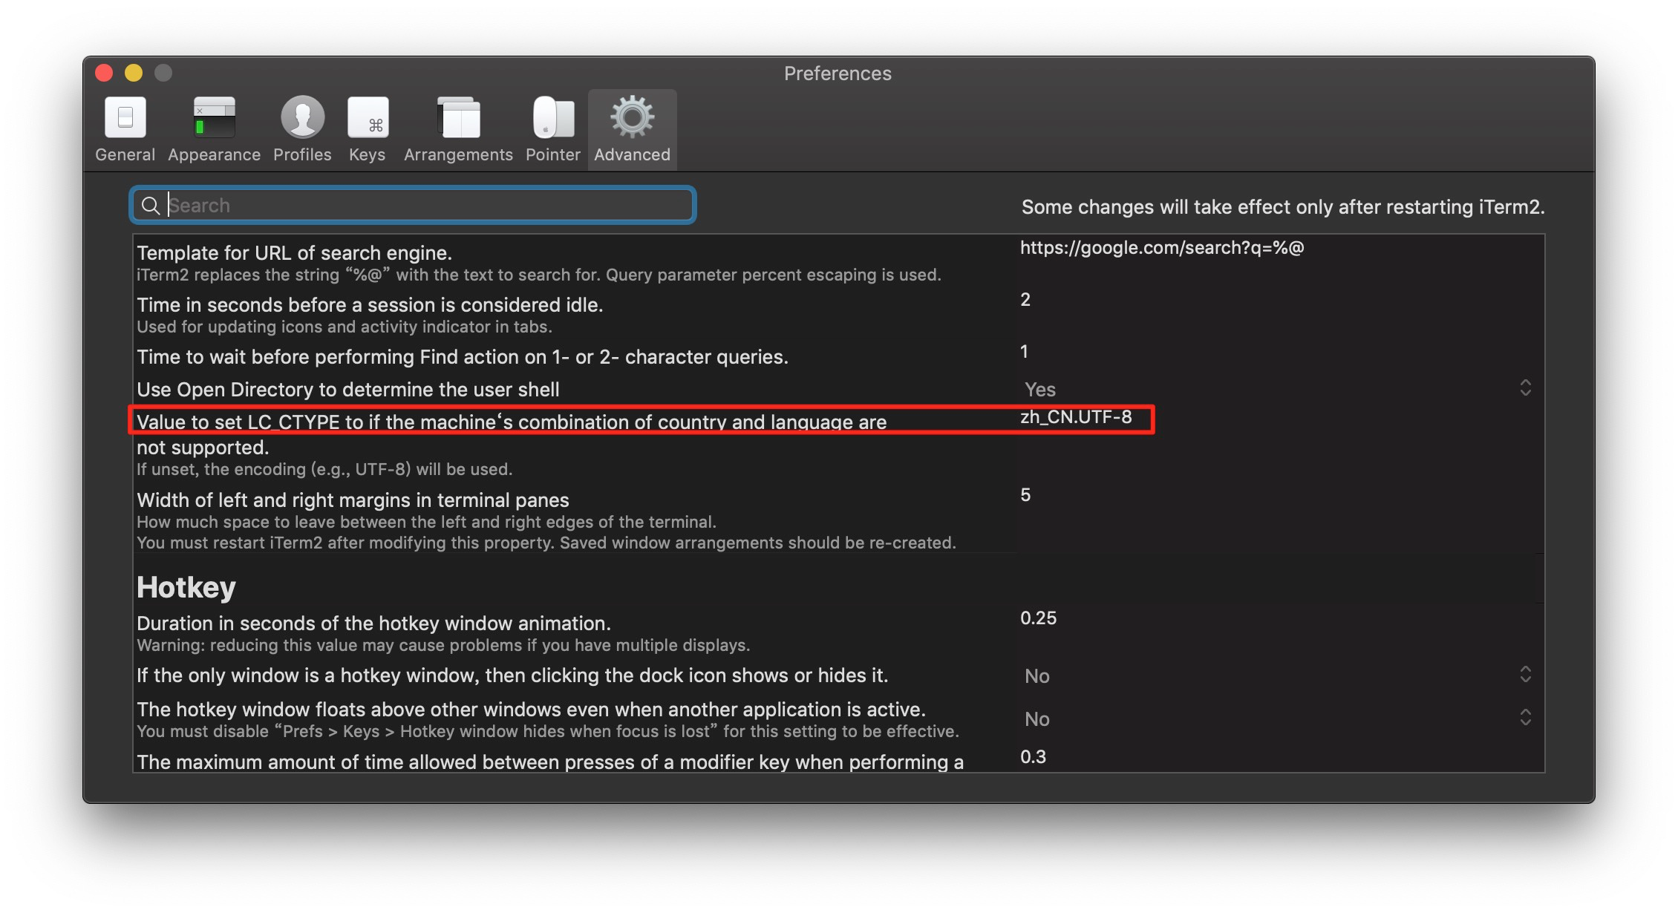Select the Use Open Directory setting row
Screen dimensions: 1678x913
pyautogui.click(x=348, y=390)
